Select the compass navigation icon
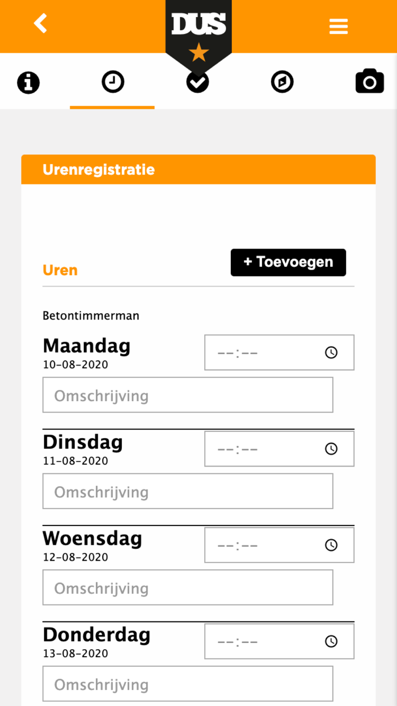 pos(282,82)
